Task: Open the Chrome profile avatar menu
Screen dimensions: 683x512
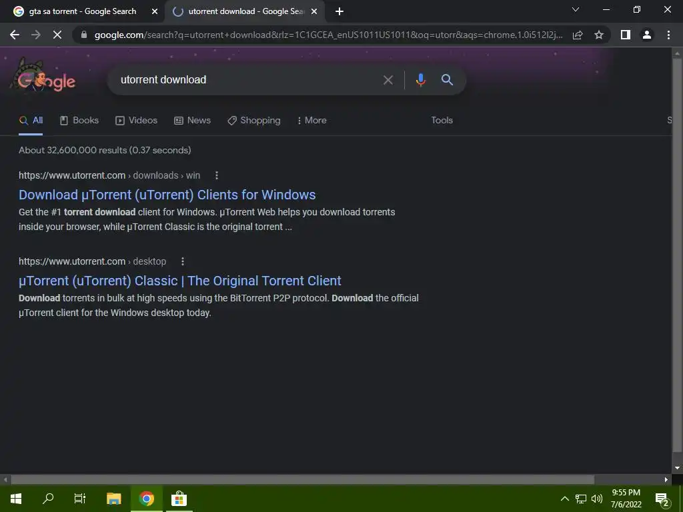Action: tap(647, 35)
